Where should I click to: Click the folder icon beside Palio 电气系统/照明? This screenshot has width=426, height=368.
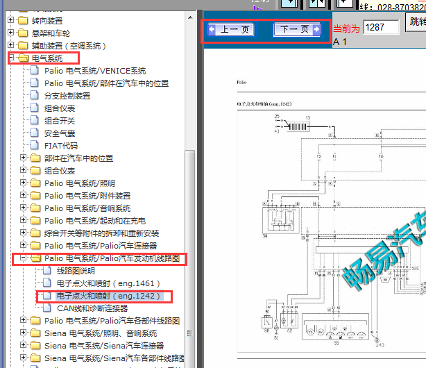click(35, 183)
